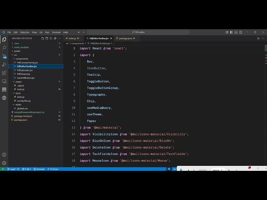Open the Selection menu
Viewport: 267px width, 200px height.
pyautogui.click(x=25, y=32)
